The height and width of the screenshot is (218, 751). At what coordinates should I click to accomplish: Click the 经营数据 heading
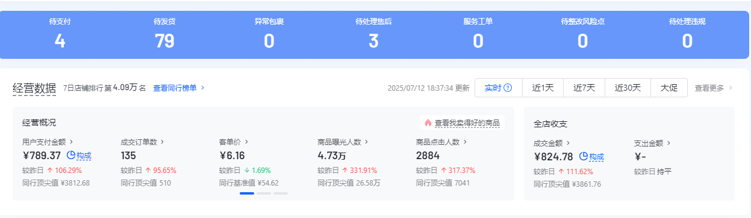pos(34,88)
